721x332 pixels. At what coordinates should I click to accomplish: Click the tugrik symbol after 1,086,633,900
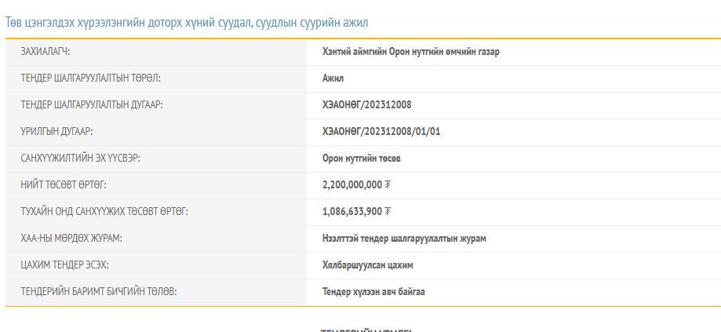[x=388, y=212]
